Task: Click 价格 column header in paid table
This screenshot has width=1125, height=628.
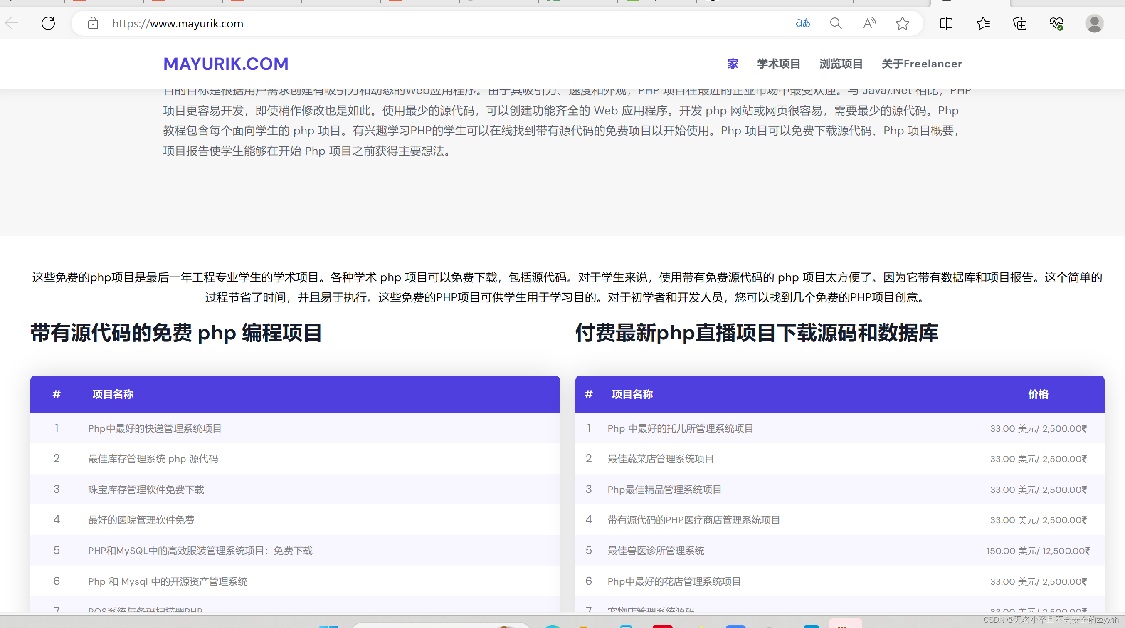Action: click(x=1038, y=394)
